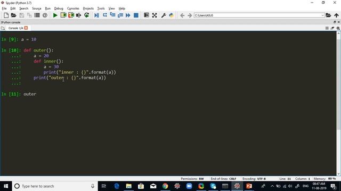
Task: Click the Type here to search box
Action: click(55, 186)
